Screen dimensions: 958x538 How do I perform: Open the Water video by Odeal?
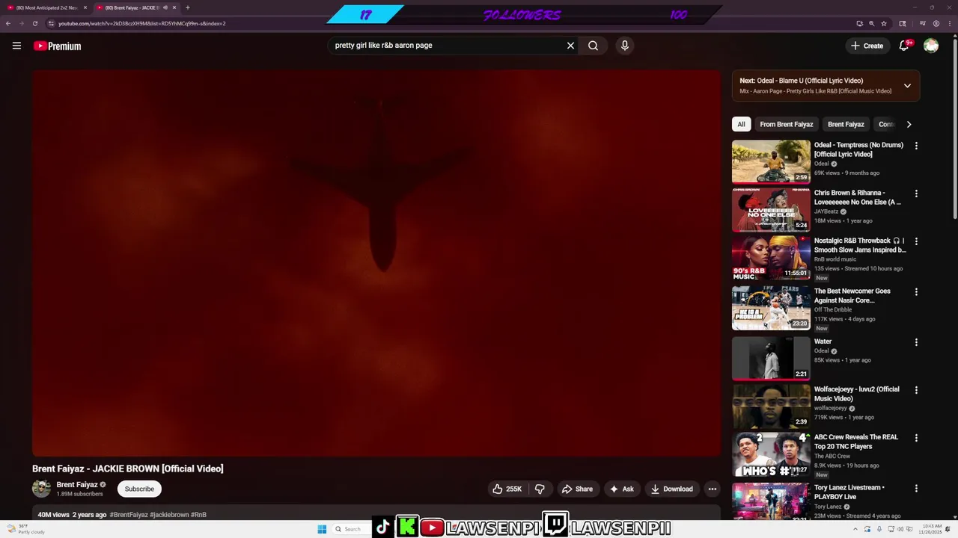pyautogui.click(x=771, y=358)
